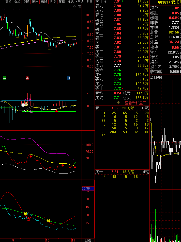Click the red plus circle on MACD chart
The width and height of the screenshot is (181, 242).
(23, 105)
